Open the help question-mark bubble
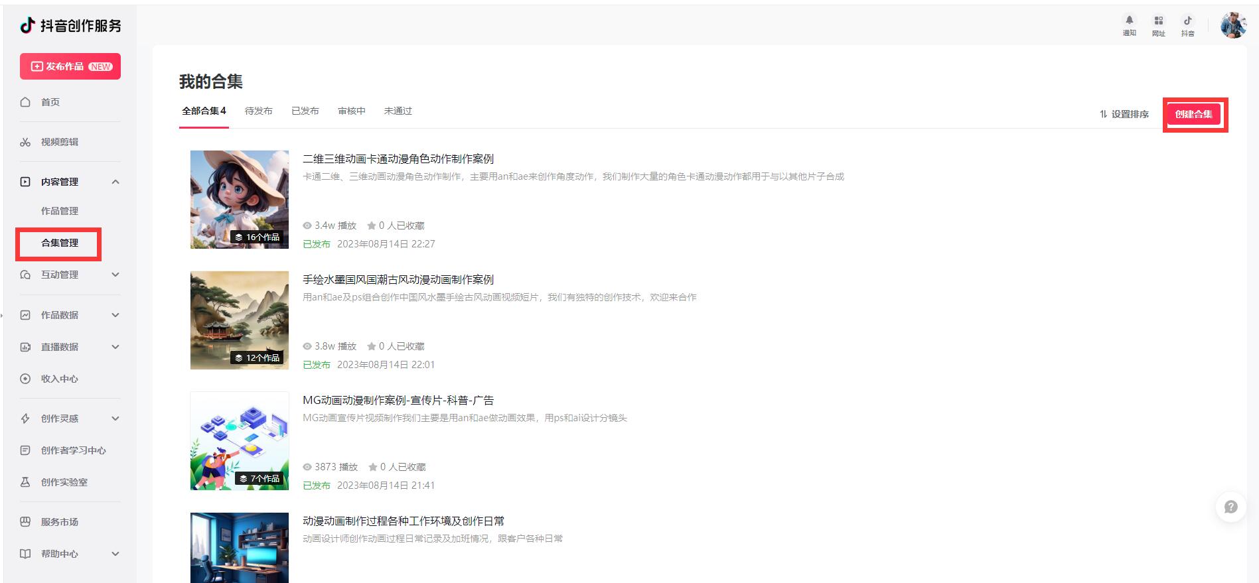The height and width of the screenshot is (583, 1259). pyautogui.click(x=1230, y=507)
